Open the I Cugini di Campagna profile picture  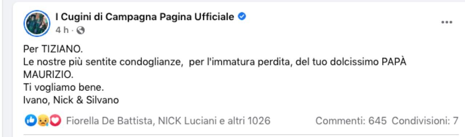36,22
